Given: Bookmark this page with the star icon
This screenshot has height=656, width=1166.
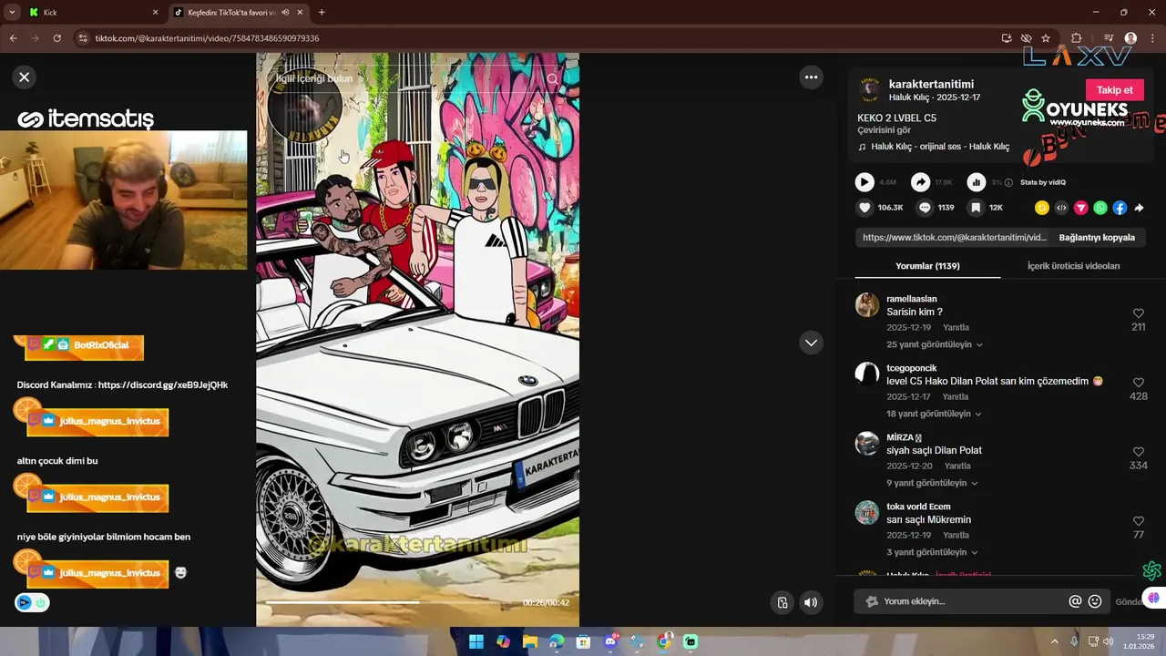Looking at the screenshot, I should pyautogui.click(x=1046, y=38).
